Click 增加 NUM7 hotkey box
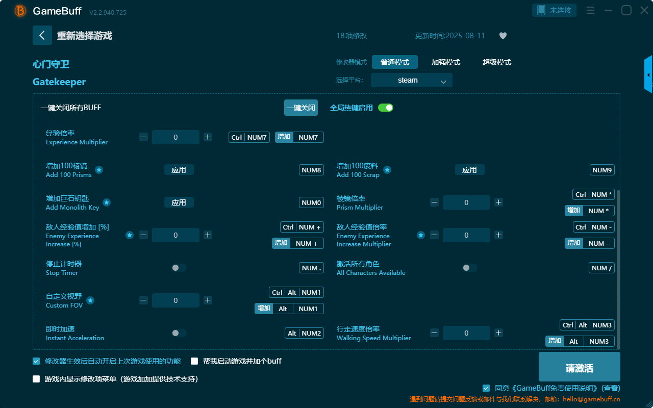Screen dimensions: 653x408 pos(299,137)
